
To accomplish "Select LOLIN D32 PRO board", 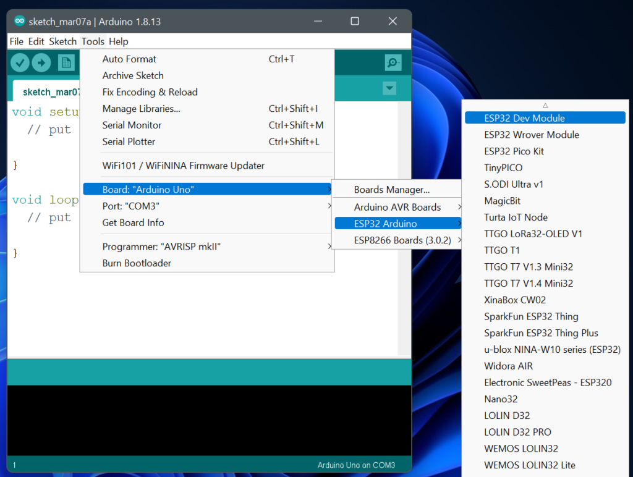I will [x=545, y=433].
